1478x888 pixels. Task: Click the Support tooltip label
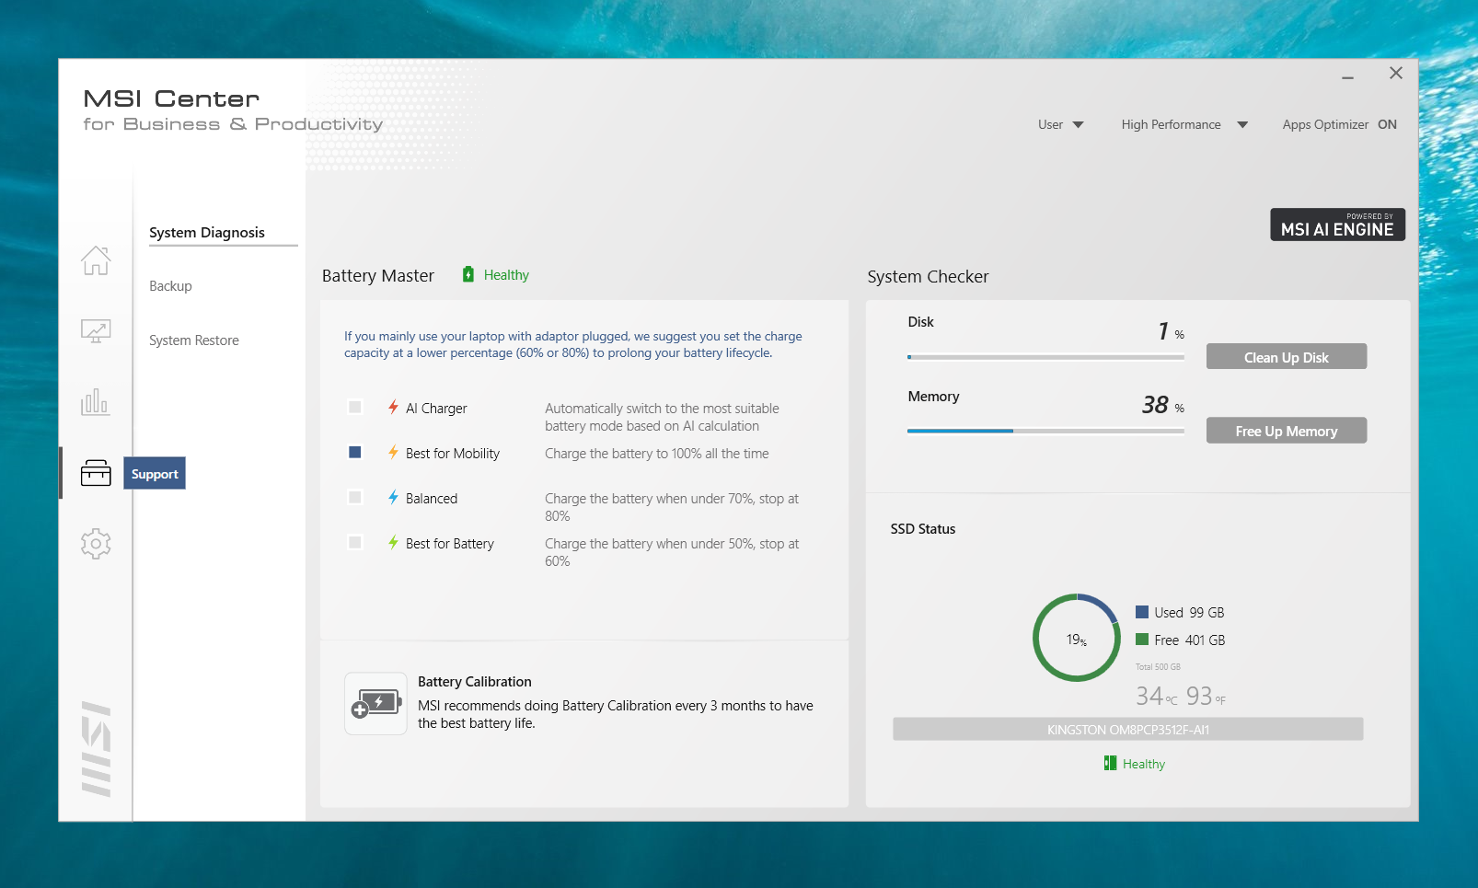155,474
